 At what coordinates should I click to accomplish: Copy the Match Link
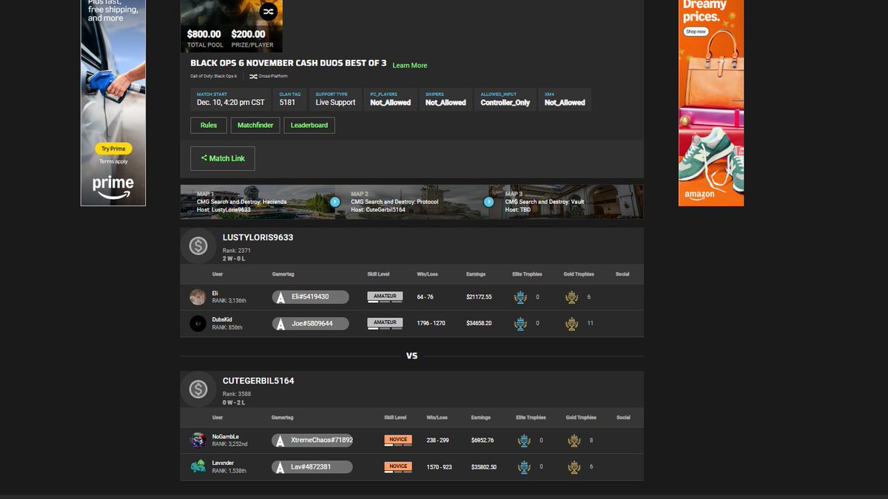coord(223,158)
